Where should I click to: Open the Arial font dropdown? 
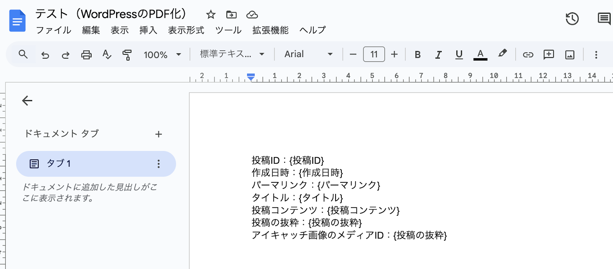coord(308,54)
